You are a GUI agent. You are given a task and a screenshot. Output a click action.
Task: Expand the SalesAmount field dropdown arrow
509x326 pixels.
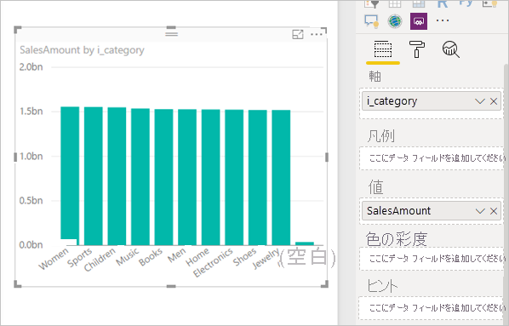tap(480, 211)
